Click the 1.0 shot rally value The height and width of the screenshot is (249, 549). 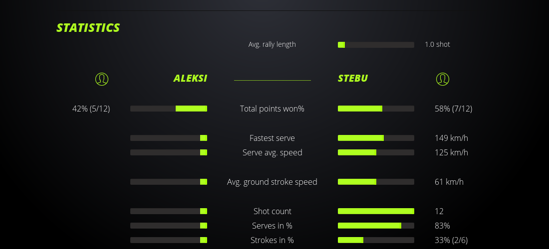(x=437, y=44)
